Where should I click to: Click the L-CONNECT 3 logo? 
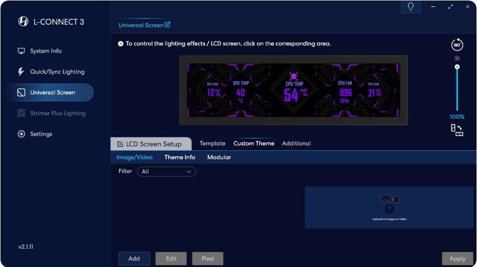23,21
